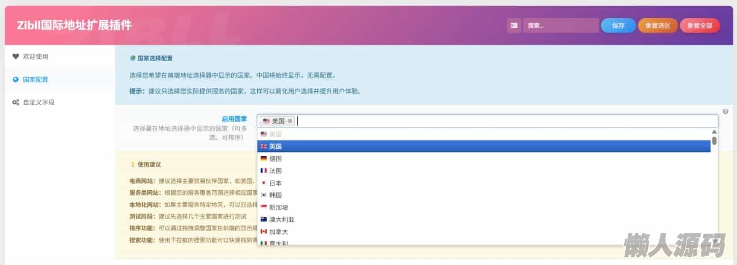The image size is (737, 265).
Task: Click the selected 美国 tag chip
Action: [x=277, y=121]
